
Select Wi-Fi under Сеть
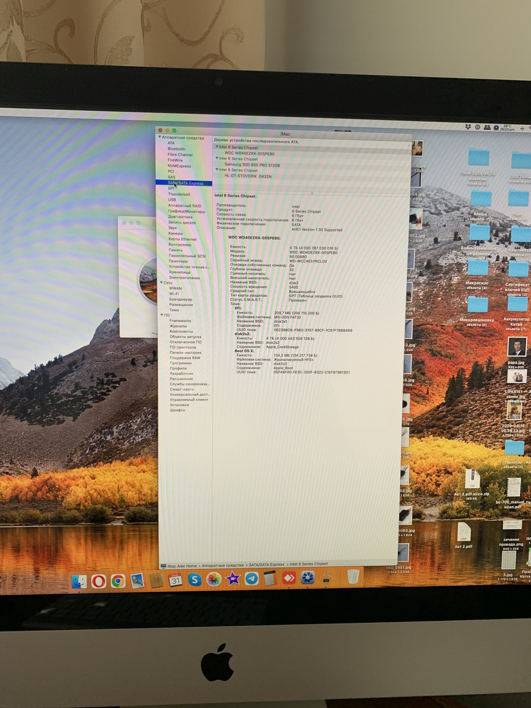coord(174,293)
